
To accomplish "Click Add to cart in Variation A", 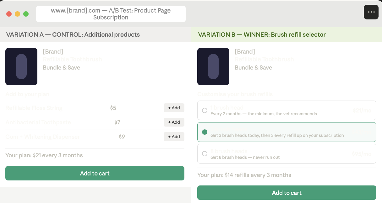I will click(95, 173).
